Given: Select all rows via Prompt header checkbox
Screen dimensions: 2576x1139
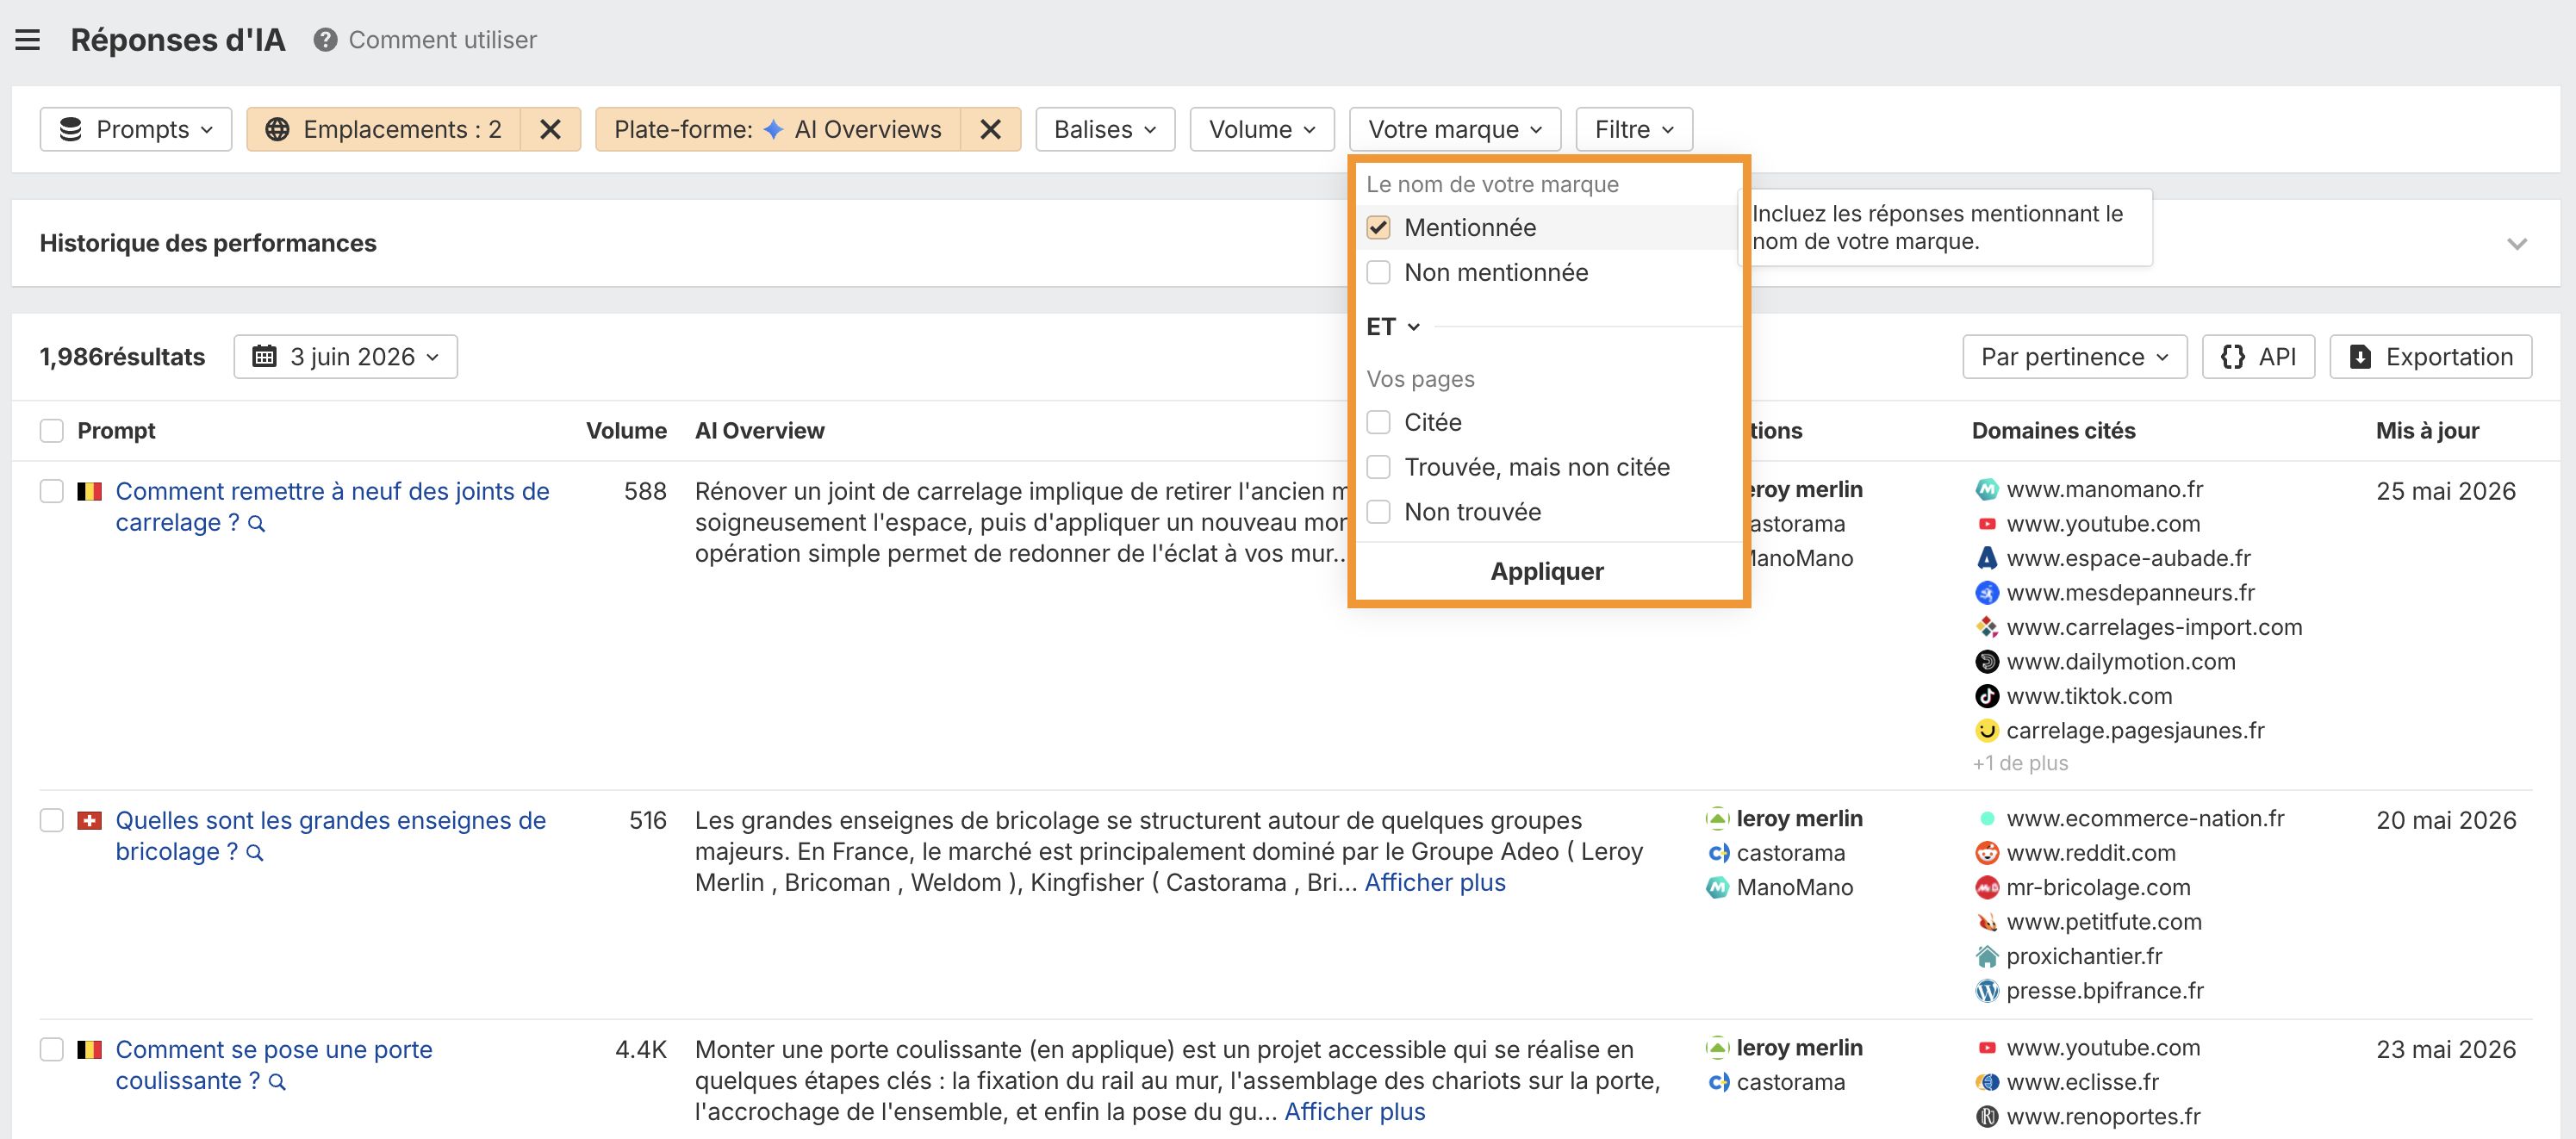Looking at the screenshot, I should [x=51, y=431].
